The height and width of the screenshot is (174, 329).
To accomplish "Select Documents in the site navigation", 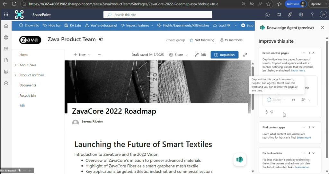I will pos(28,85).
